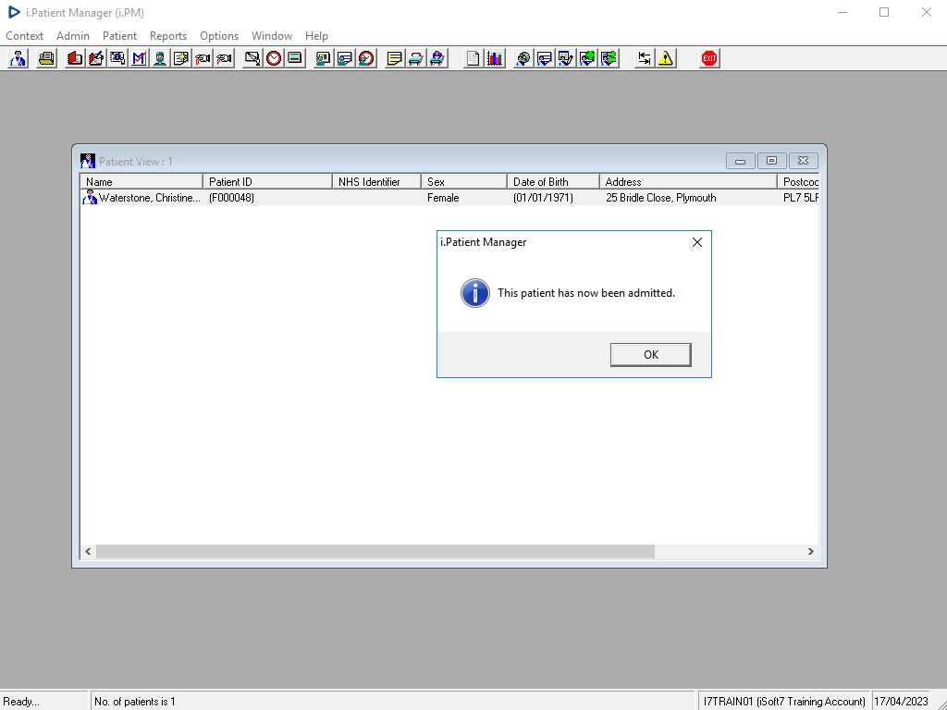The height and width of the screenshot is (710, 947).
Task: Open the Patient menu
Action: point(119,36)
